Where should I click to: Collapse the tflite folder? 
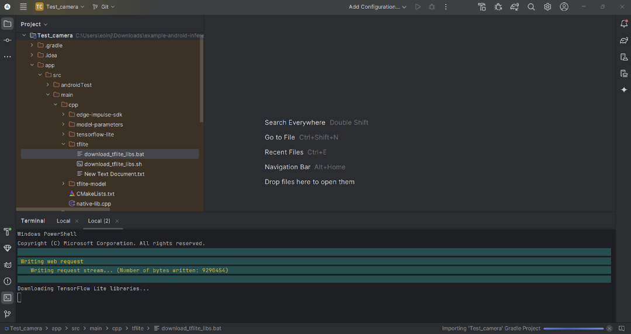[x=64, y=144]
